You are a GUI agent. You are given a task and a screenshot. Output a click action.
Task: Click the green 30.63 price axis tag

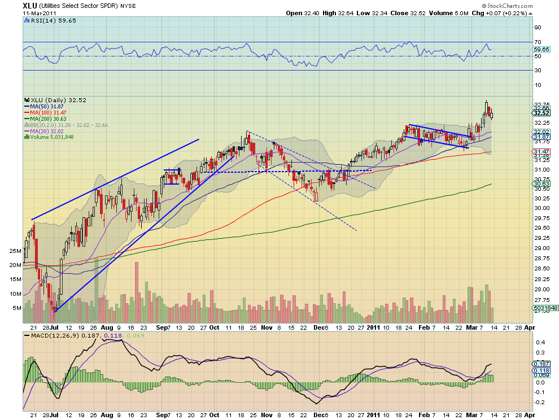coord(541,184)
